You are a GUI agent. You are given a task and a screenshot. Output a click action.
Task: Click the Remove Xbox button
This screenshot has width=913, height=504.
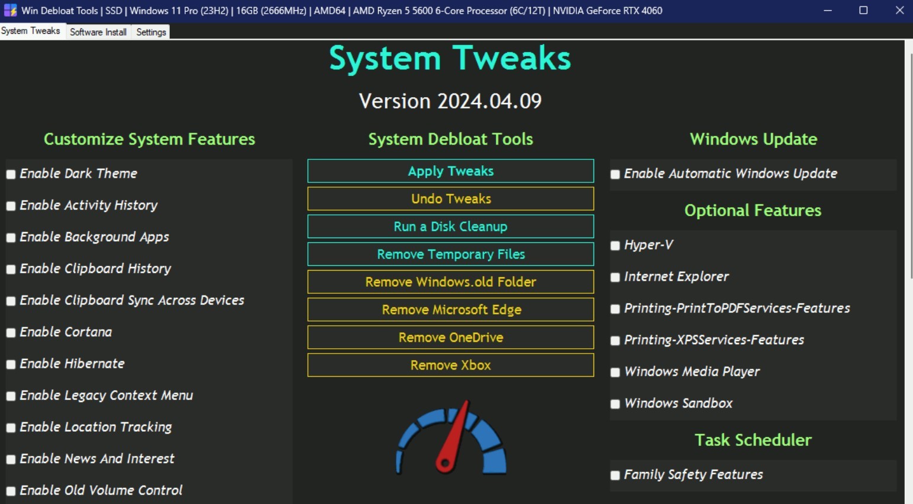[451, 365]
